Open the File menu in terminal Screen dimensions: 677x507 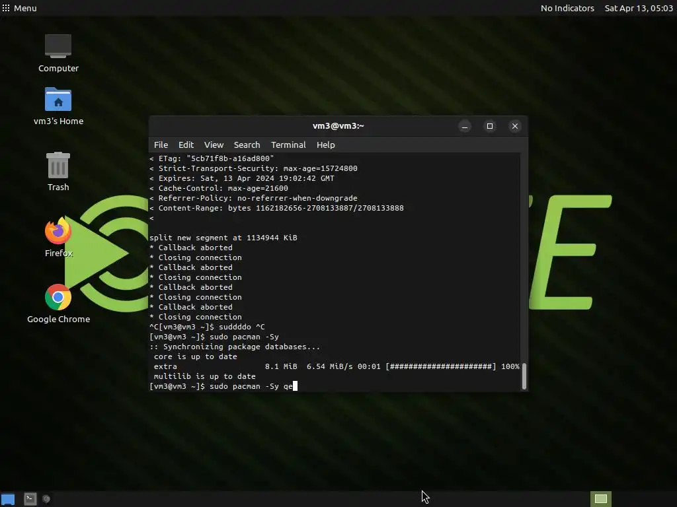161,145
